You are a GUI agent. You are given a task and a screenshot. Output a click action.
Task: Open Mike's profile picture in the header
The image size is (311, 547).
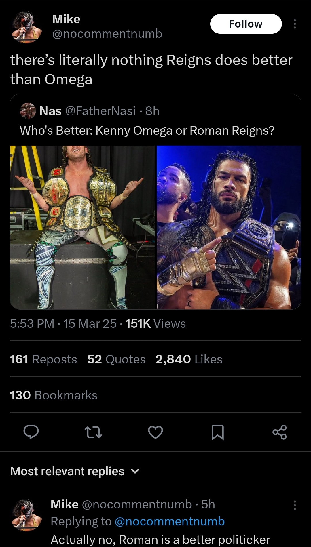coord(27,27)
